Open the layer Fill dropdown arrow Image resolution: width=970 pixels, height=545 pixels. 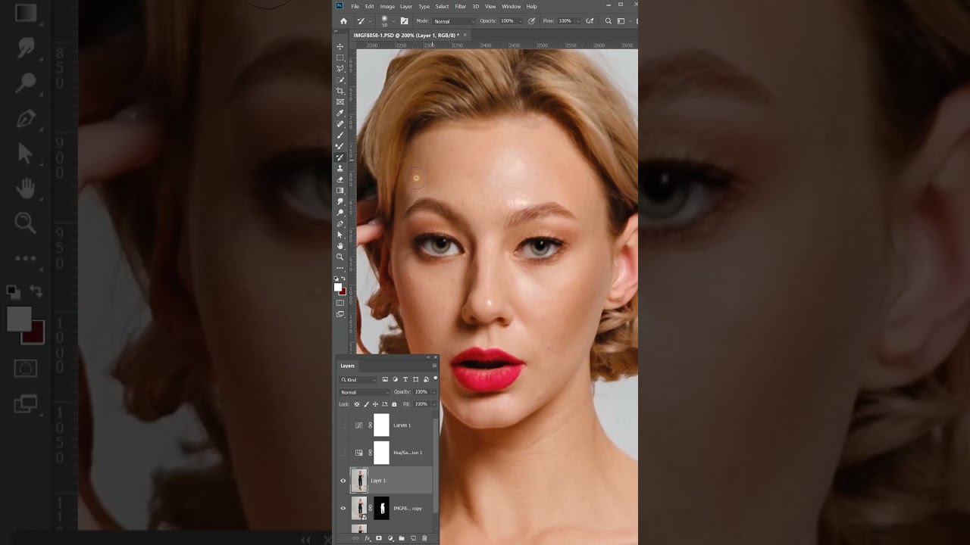(x=433, y=404)
